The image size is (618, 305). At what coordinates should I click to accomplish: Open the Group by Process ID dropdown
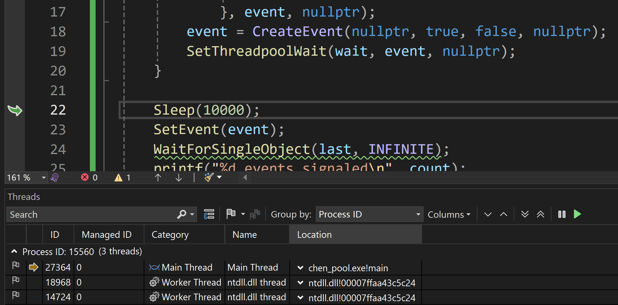[x=369, y=214]
